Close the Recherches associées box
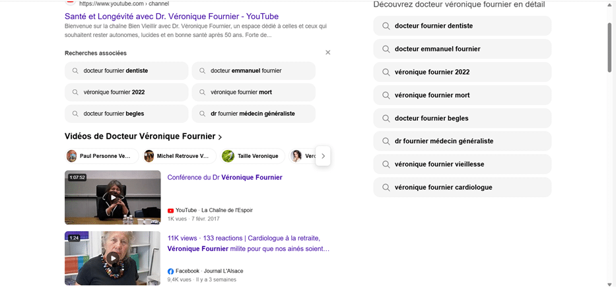This screenshot has width=616, height=288. tap(327, 53)
